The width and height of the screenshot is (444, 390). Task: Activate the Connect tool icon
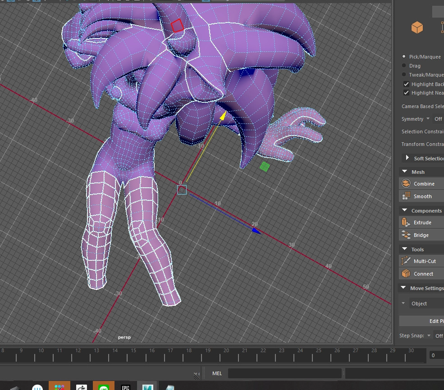(x=406, y=274)
